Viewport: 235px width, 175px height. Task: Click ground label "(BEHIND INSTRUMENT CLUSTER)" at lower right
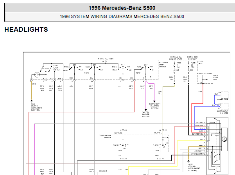point(194,168)
